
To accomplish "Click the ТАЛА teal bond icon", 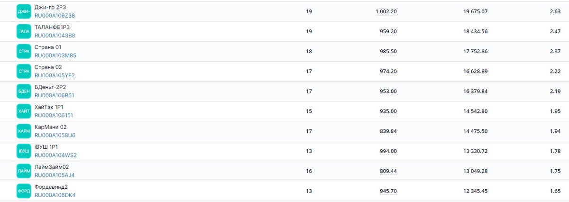I will [24, 31].
